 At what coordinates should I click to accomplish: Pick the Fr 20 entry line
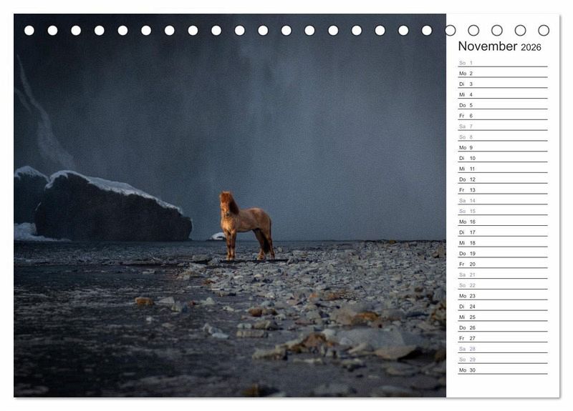point(501,264)
